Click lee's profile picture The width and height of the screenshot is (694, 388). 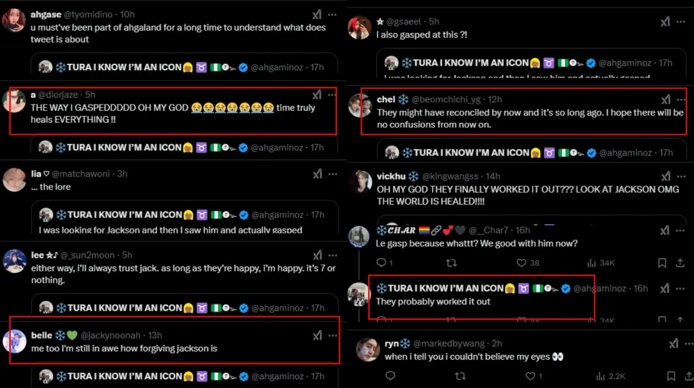(x=14, y=261)
